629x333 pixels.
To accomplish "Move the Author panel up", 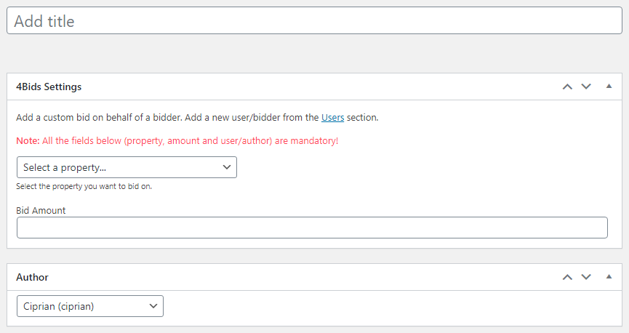I will click(567, 277).
